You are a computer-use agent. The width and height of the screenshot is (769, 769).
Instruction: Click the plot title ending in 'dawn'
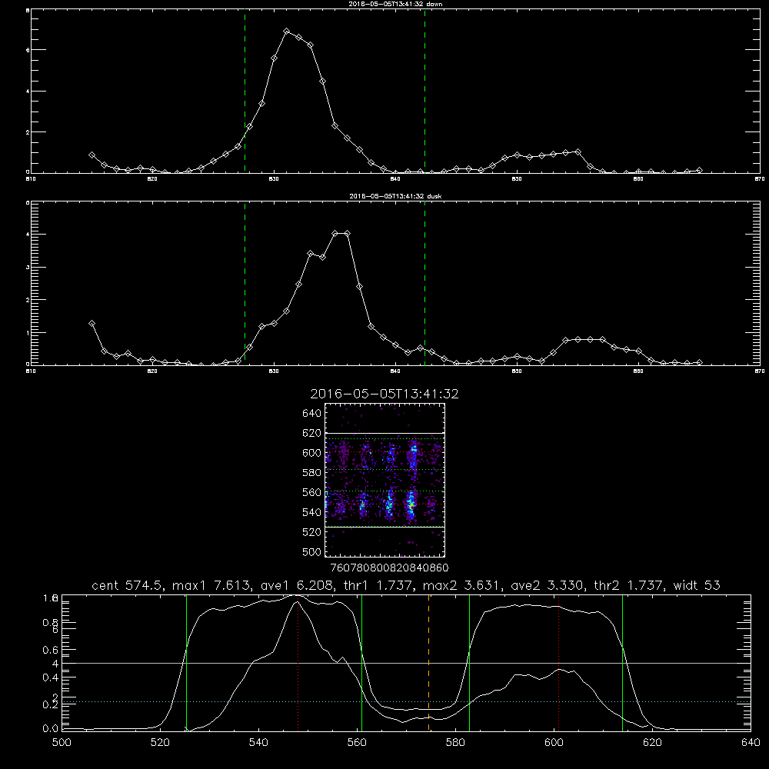pyautogui.click(x=395, y=3)
